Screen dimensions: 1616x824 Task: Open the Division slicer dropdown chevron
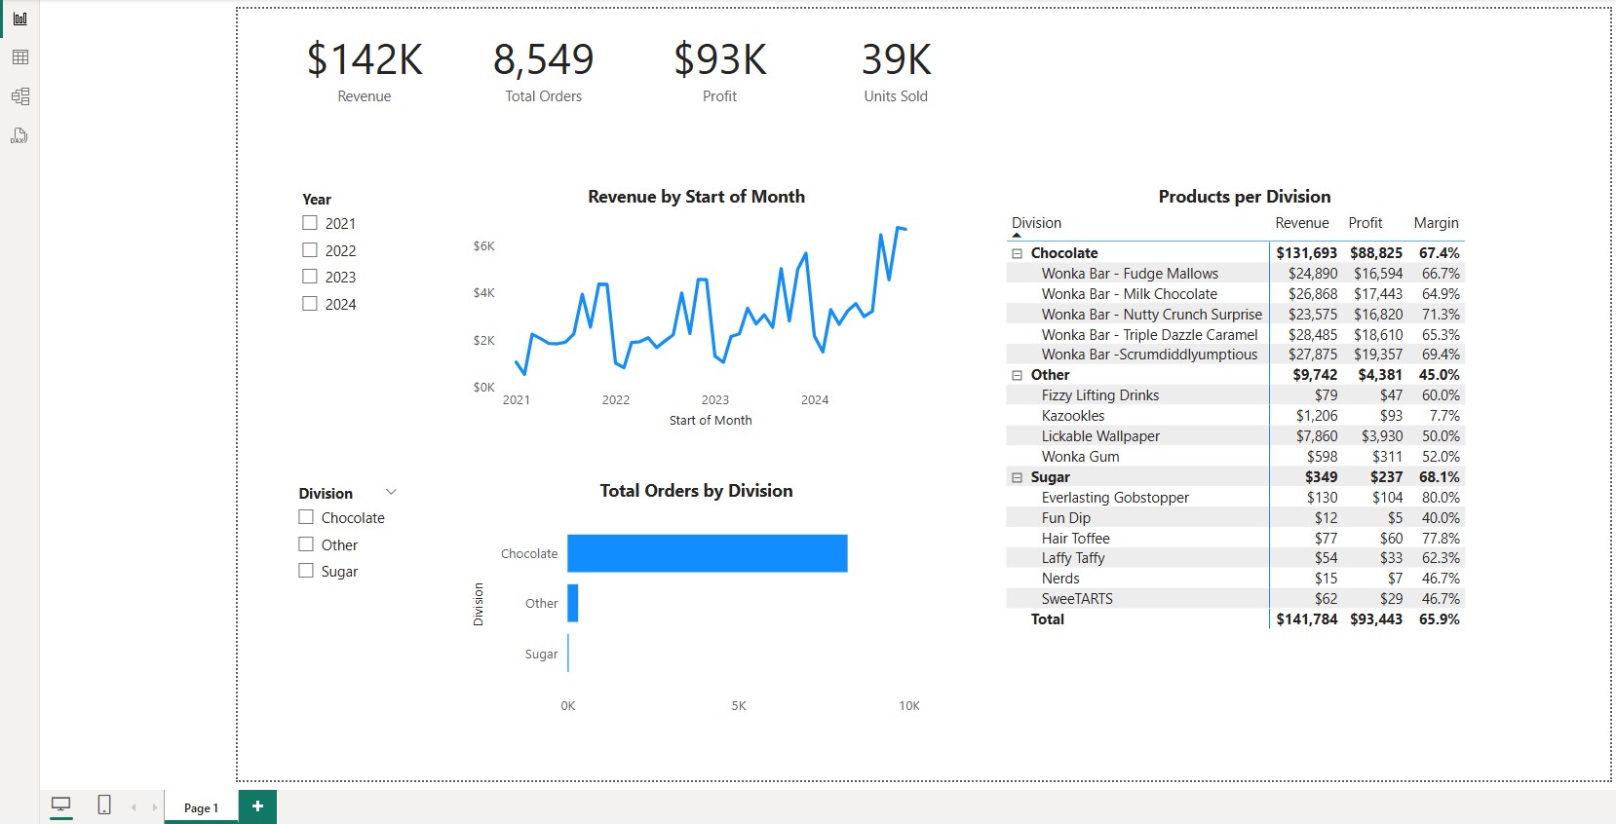[x=391, y=492]
